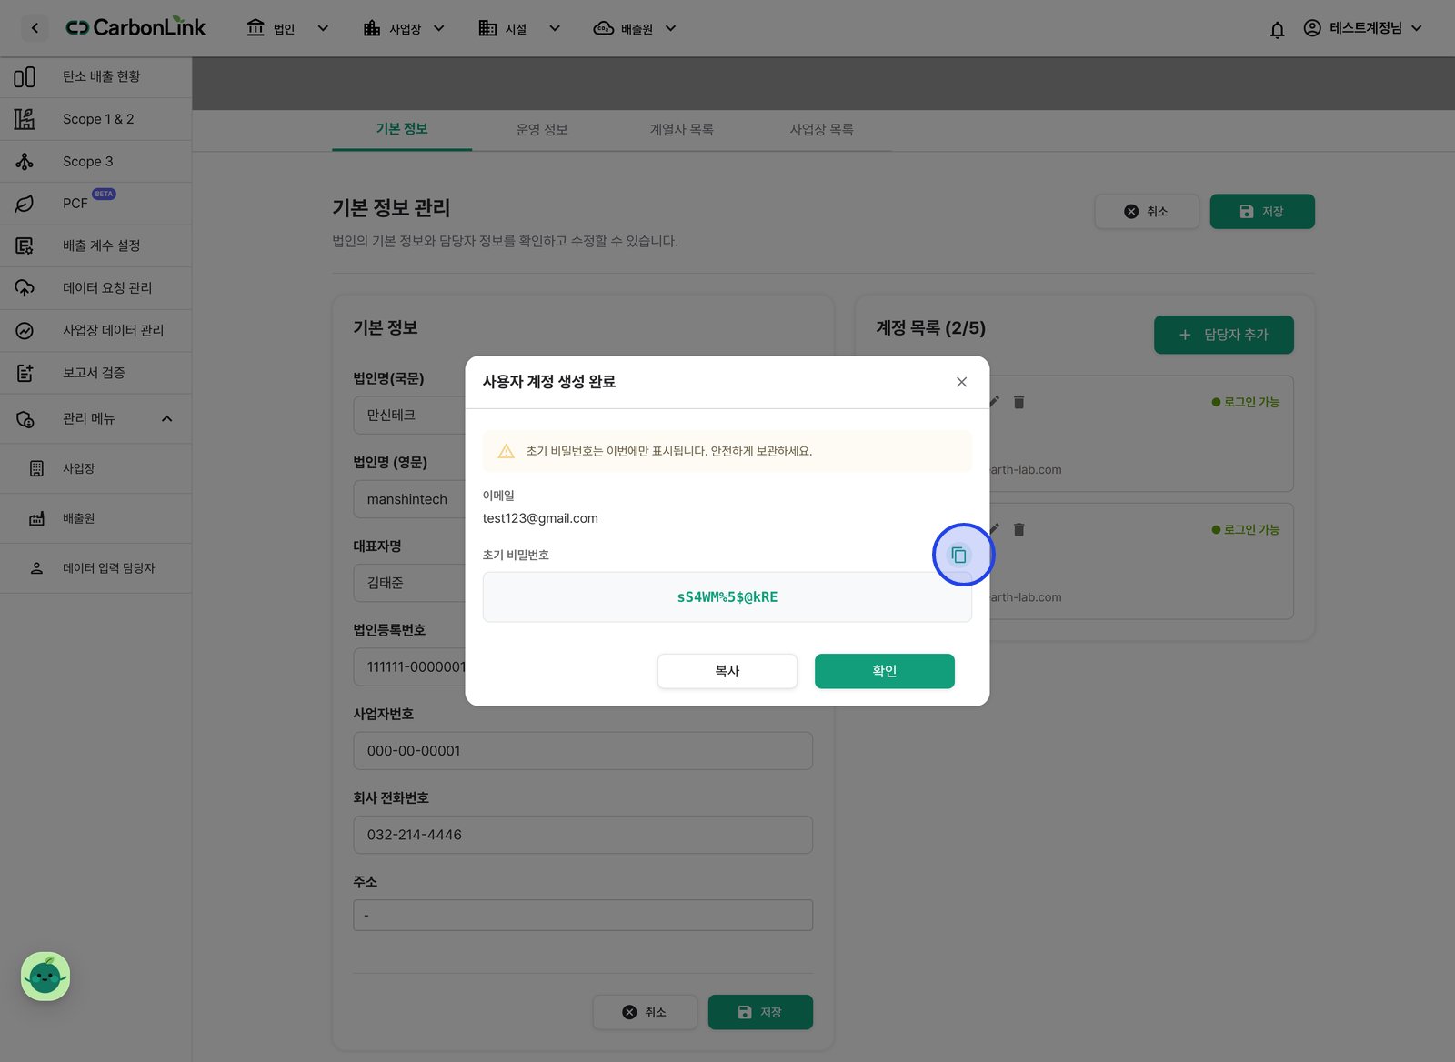The image size is (1455, 1062).
Task: Switch to the 운영 정보 tab
Action: click(x=542, y=129)
